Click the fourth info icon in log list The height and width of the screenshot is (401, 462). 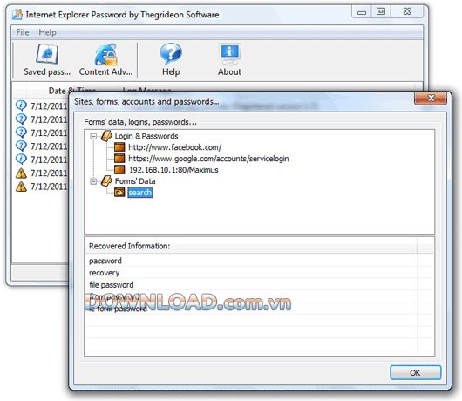pyautogui.click(x=21, y=146)
